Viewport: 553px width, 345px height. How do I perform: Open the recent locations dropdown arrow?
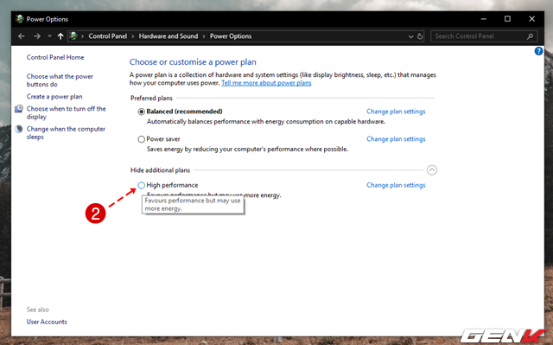click(49, 36)
